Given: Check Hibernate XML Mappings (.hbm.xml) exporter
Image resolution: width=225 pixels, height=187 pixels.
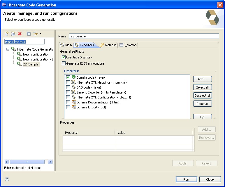Looking at the screenshot, I should (68, 82).
